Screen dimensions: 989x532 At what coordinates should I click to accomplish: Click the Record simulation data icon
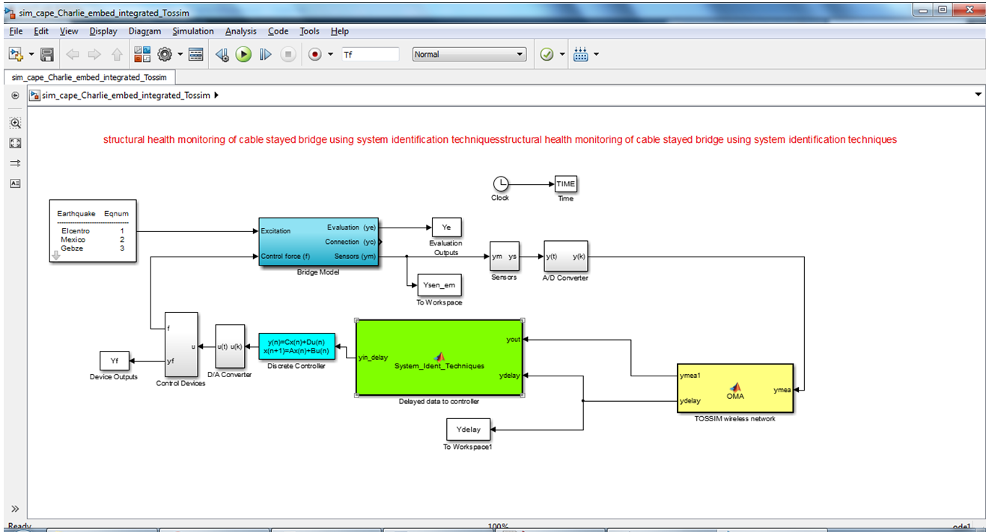tap(315, 55)
